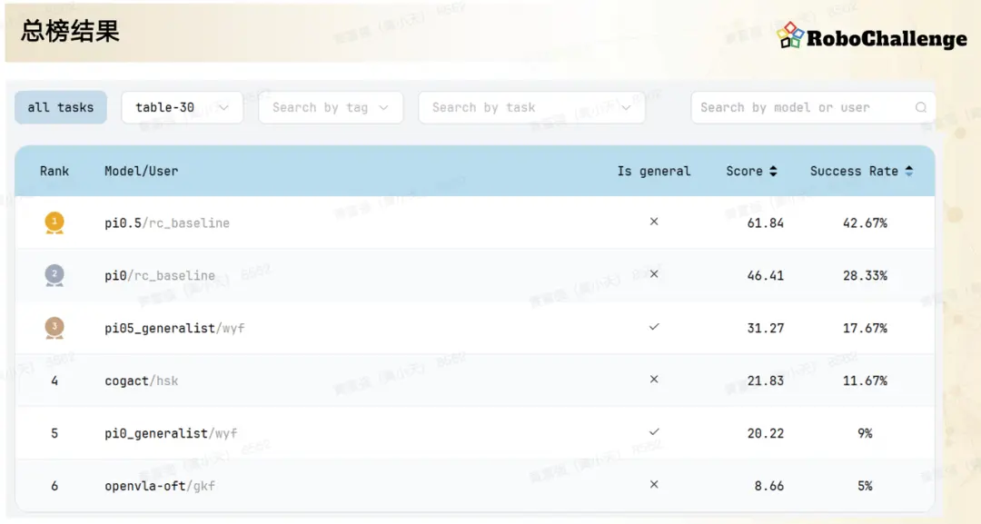Screen dimensions: 981x524
Task: Click the search magnifier icon in model search
Action: [x=921, y=107]
